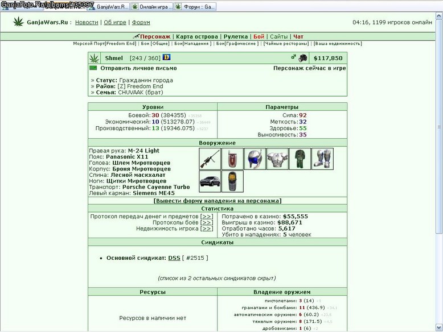Open the Персонаж menu item

point(155,36)
